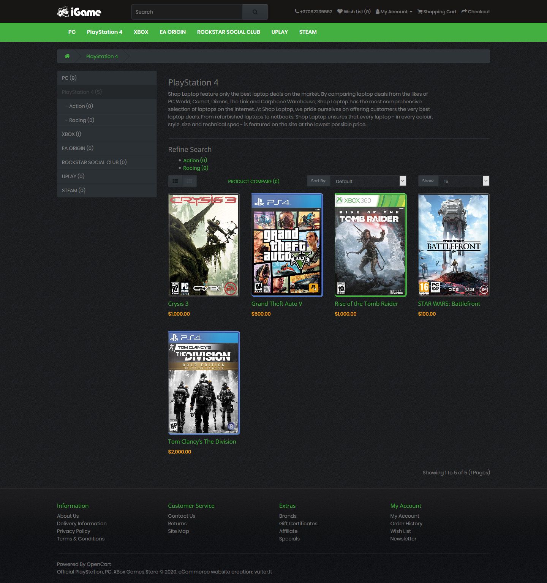This screenshot has height=583, width=547.
Task: Open the PC menu item
Action: (x=72, y=32)
